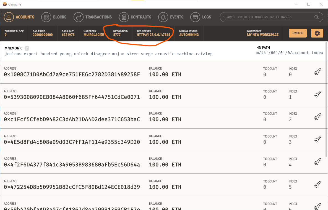Show private key for account index 3
The width and height of the screenshot is (328, 210).
tap(318, 139)
